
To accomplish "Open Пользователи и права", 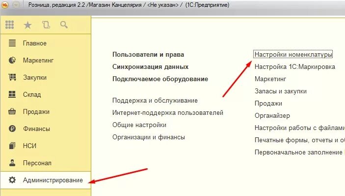I will 148,55.
